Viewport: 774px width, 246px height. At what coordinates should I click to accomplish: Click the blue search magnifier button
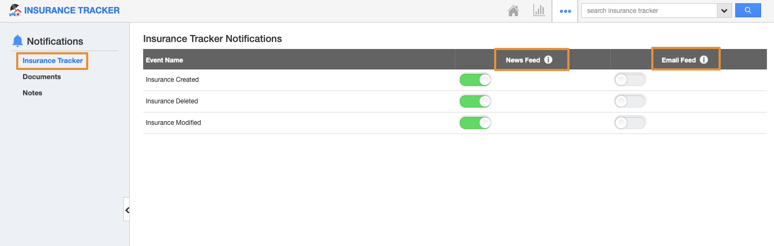(x=748, y=10)
